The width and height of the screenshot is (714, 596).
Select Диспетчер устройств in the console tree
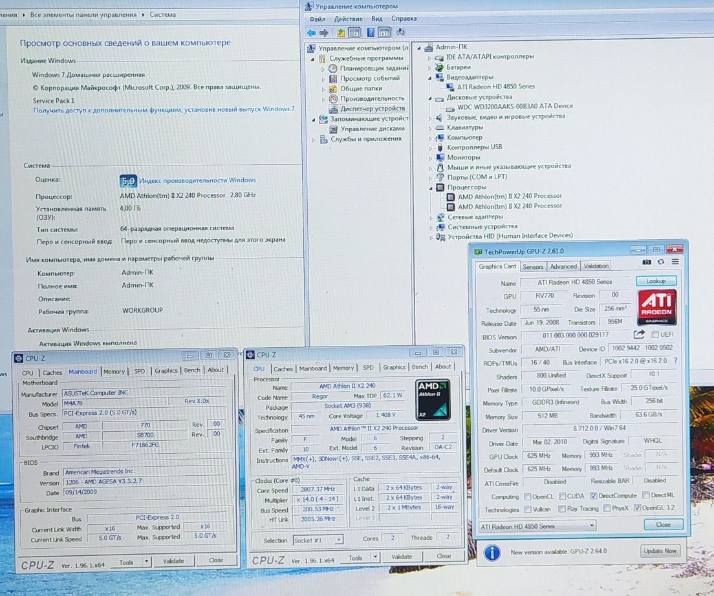373,109
